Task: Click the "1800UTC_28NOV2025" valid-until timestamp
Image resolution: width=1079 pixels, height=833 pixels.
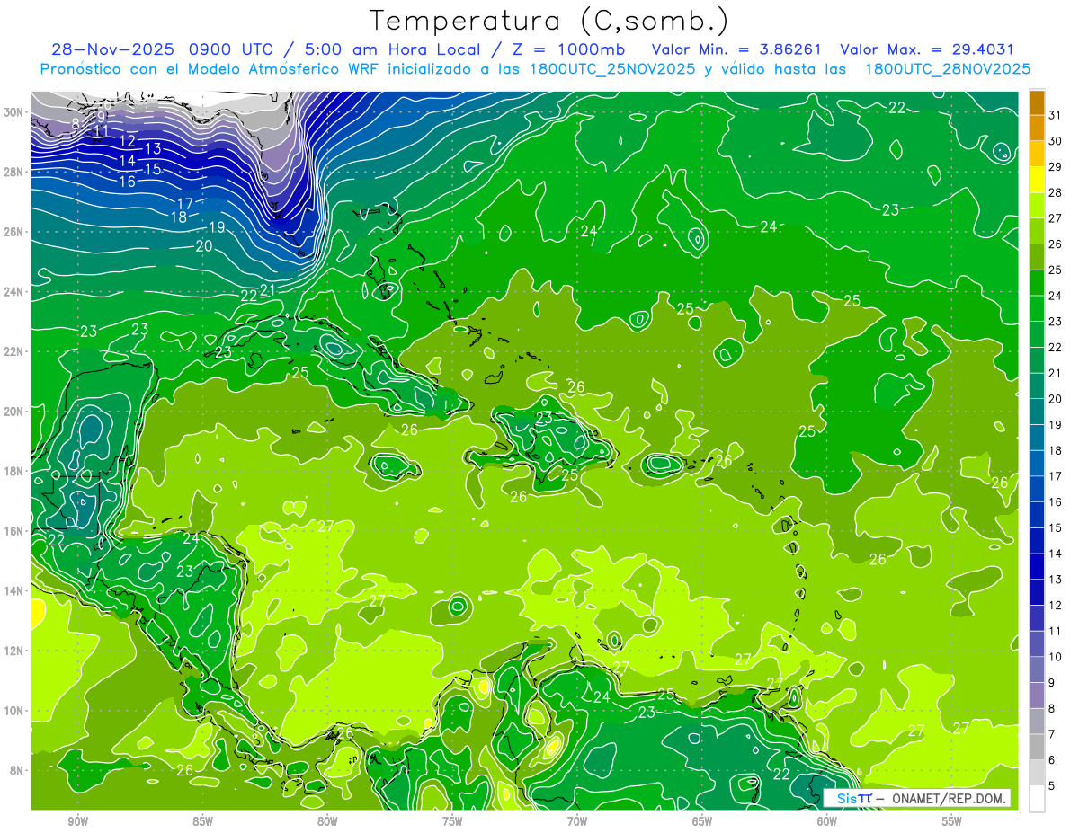Action: [947, 69]
